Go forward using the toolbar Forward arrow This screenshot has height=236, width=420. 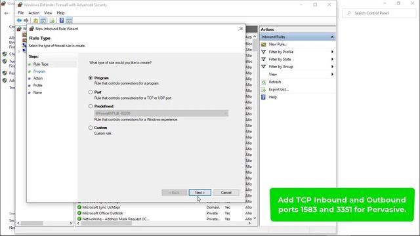26,20
